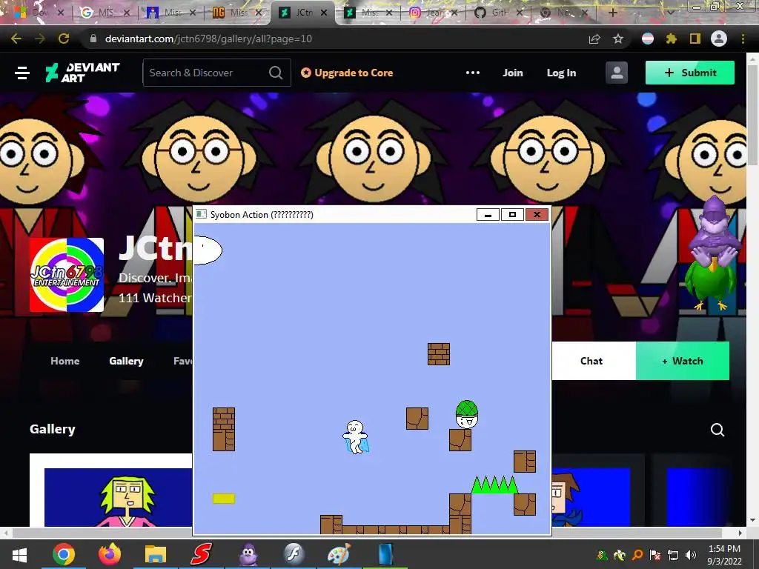Viewport: 759px width, 569px height.
Task: Open the Paint palette taskbar icon
Action: click(x=339, y=554)
